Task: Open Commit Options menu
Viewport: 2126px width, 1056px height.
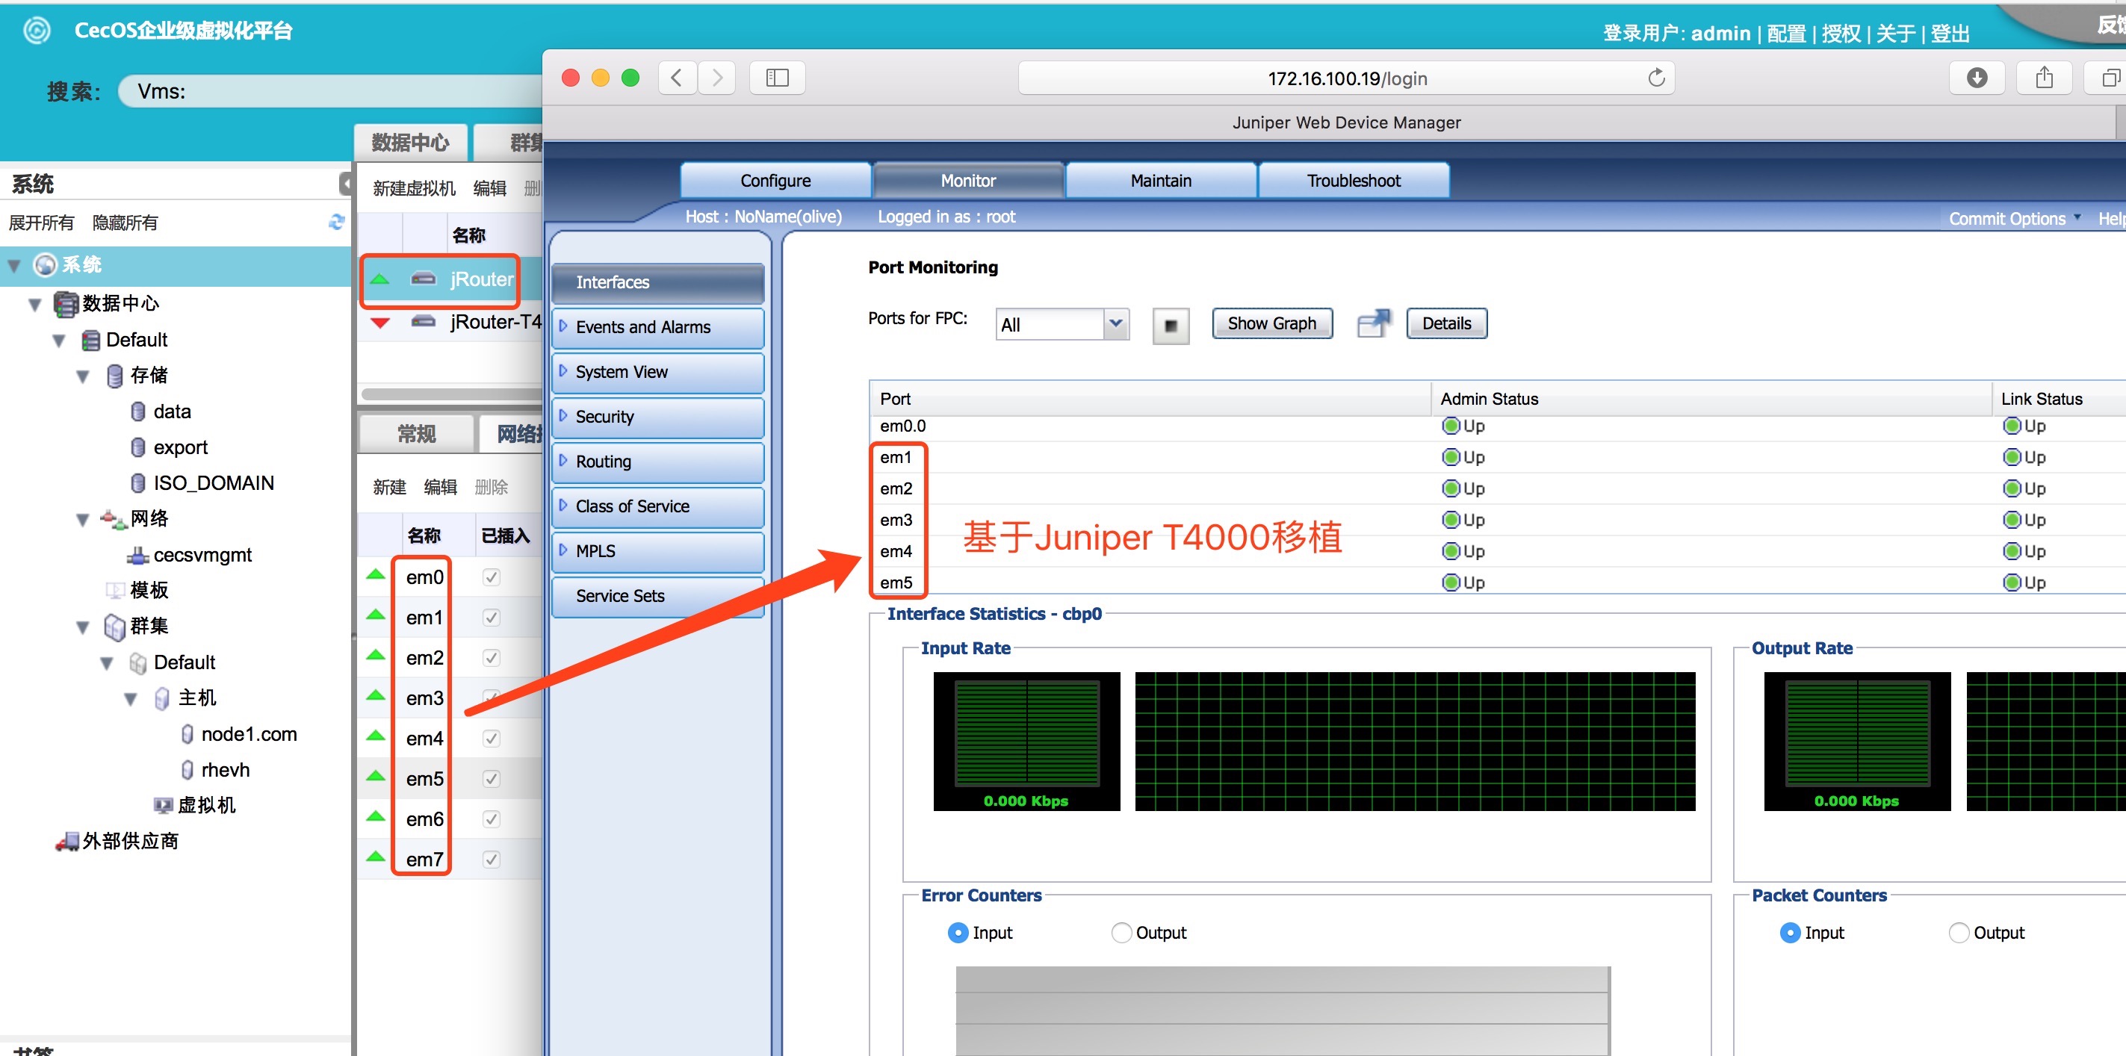Action: click(x=2015, y=219)
